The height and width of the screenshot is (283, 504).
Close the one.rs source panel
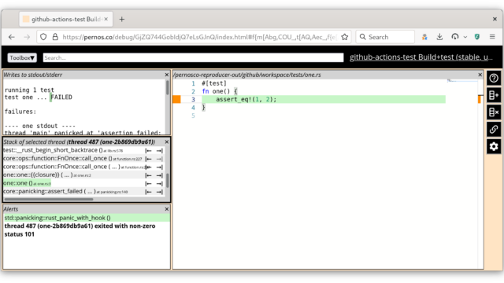point(480,75)
